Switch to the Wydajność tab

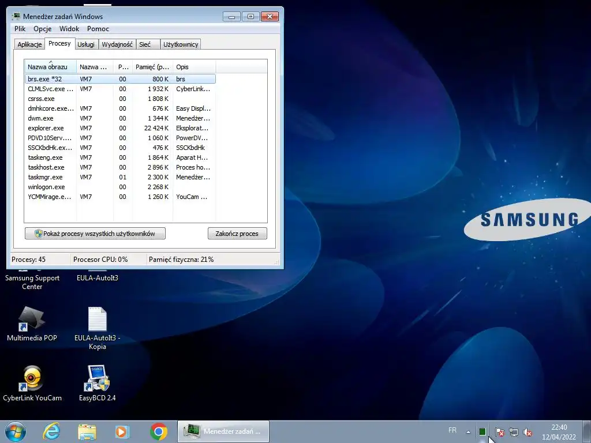tap(117, 44)
